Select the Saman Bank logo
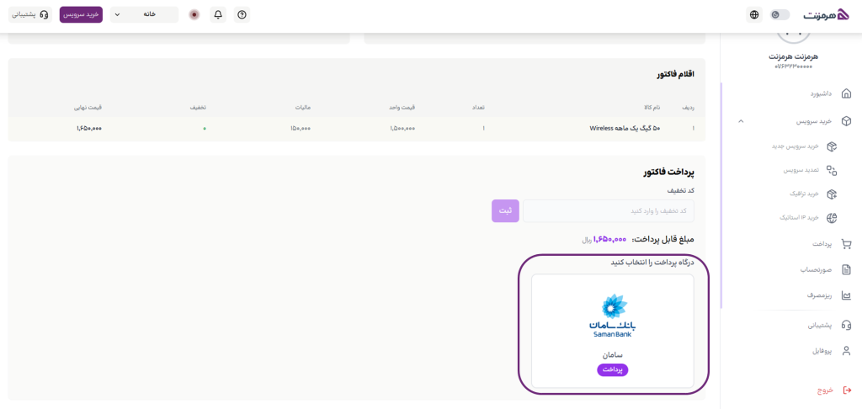862x409 pixels. coord(613,315)
